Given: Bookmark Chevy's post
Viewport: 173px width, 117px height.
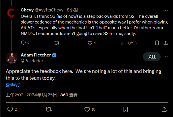Looking at the screenshot, I should pos(157,43).
